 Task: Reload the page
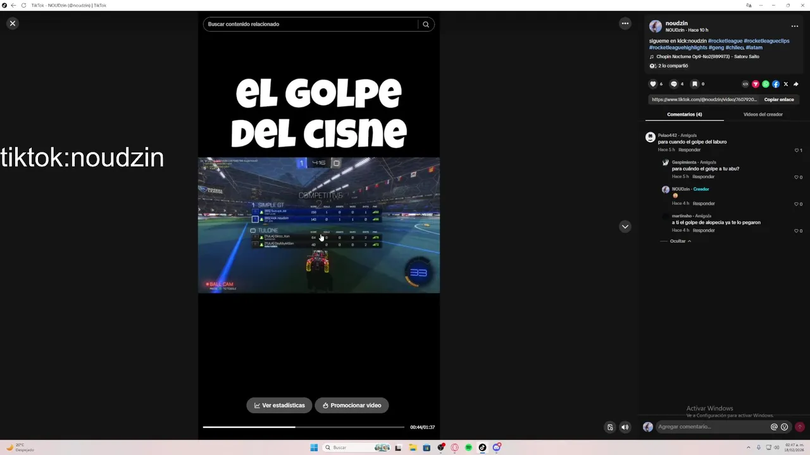click(x=24, y=5)
